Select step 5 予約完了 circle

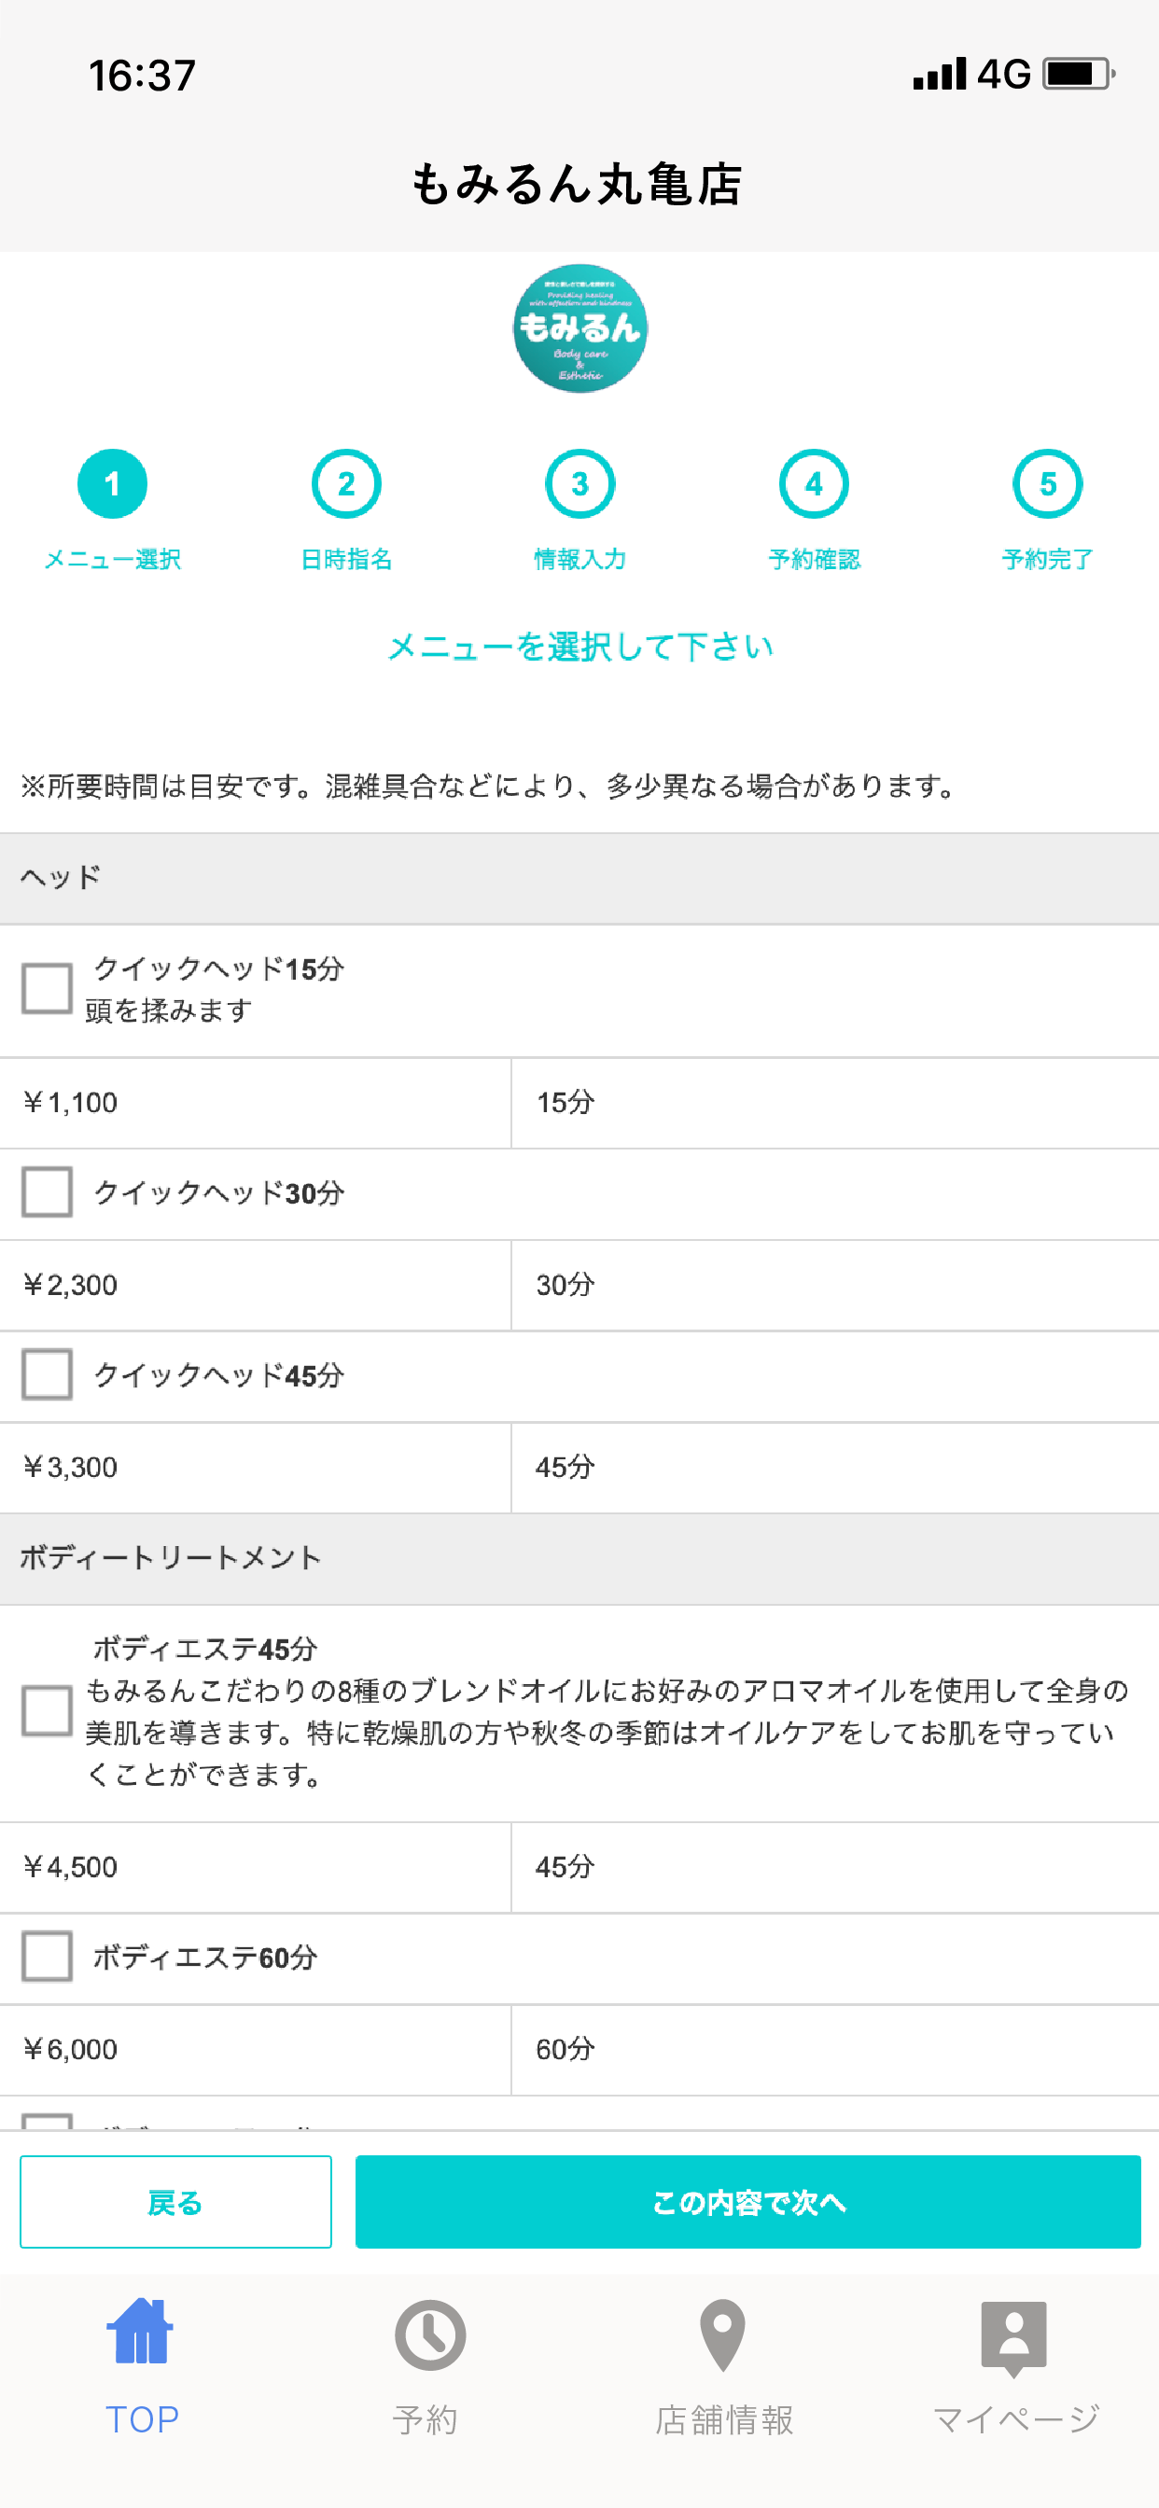1048,484
